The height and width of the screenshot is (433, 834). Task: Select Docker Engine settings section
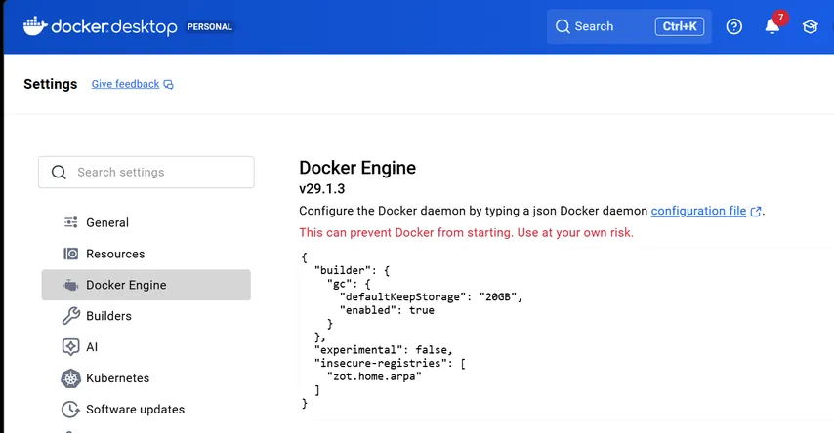pos(146,285)
